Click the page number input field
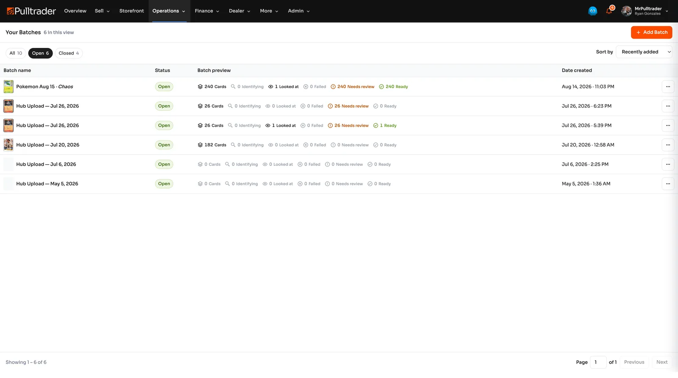The image size is (678, 378). click(598, 362)
